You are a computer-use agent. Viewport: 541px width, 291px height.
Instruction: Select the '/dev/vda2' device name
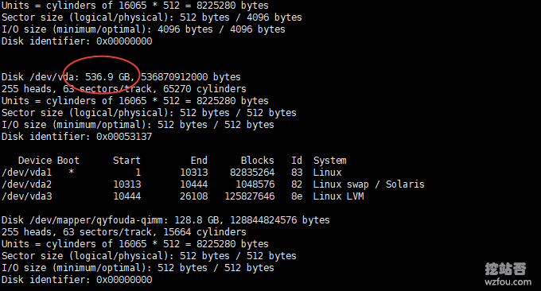[26, 184]
